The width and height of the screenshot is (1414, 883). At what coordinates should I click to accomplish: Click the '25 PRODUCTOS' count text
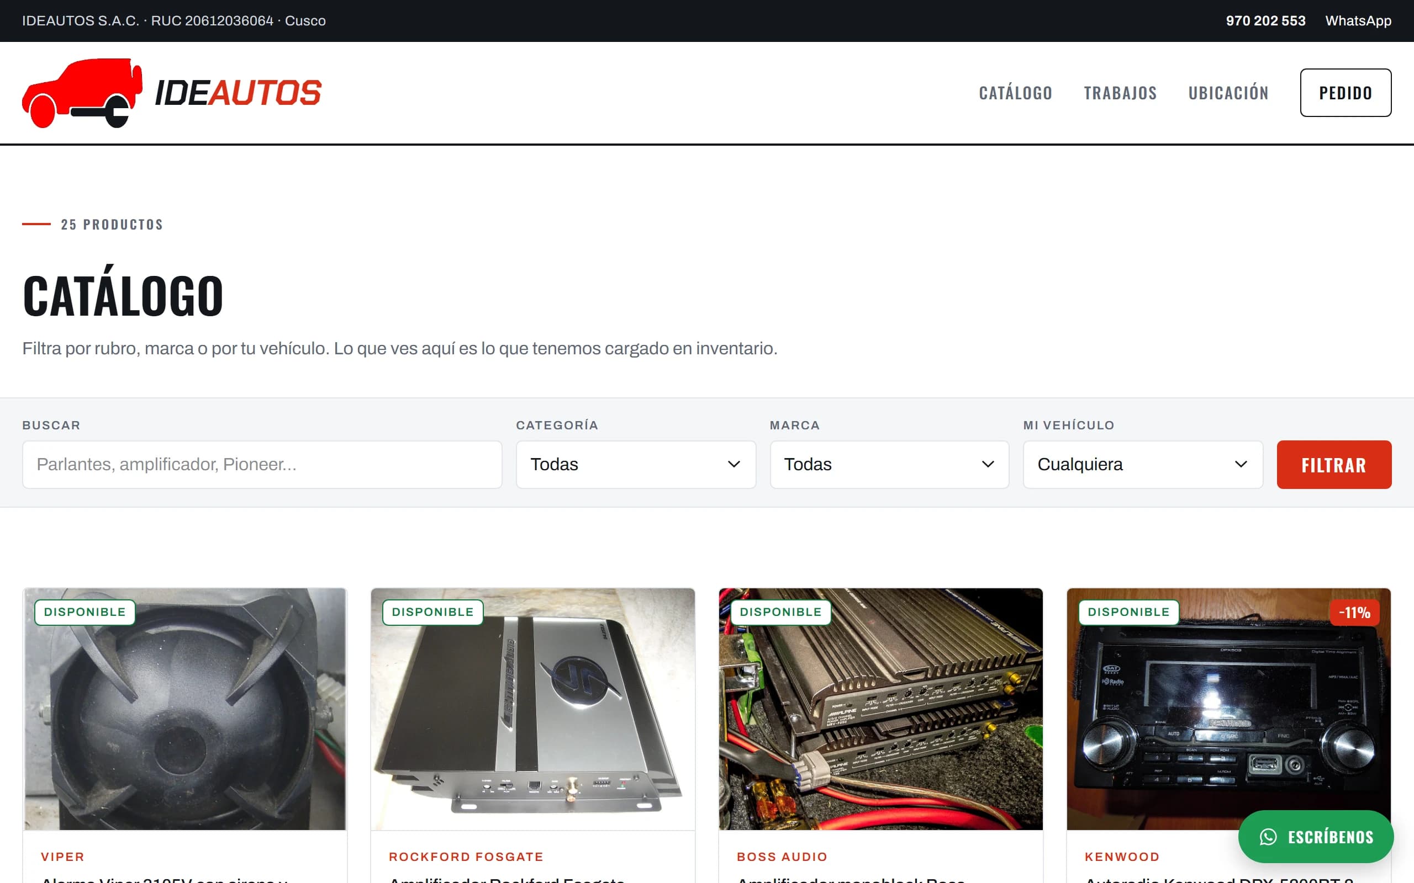pos(112,224)
